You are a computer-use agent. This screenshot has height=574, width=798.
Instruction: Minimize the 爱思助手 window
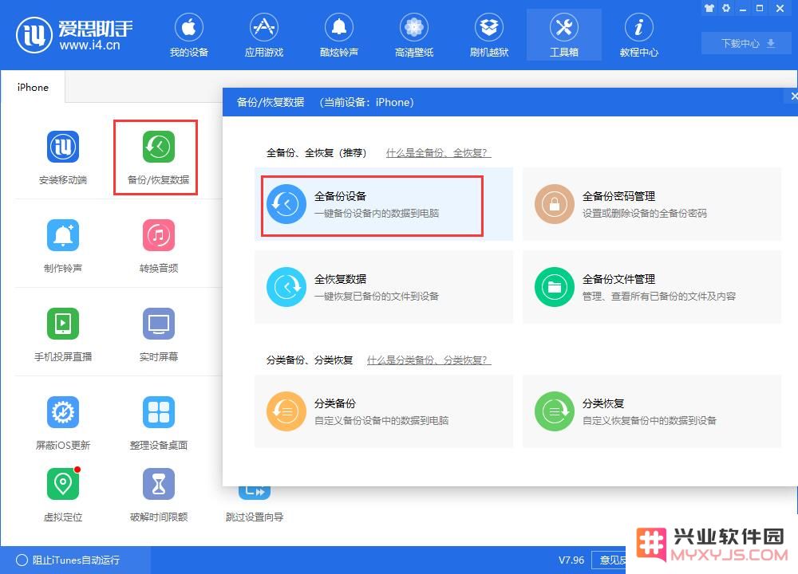743,8
